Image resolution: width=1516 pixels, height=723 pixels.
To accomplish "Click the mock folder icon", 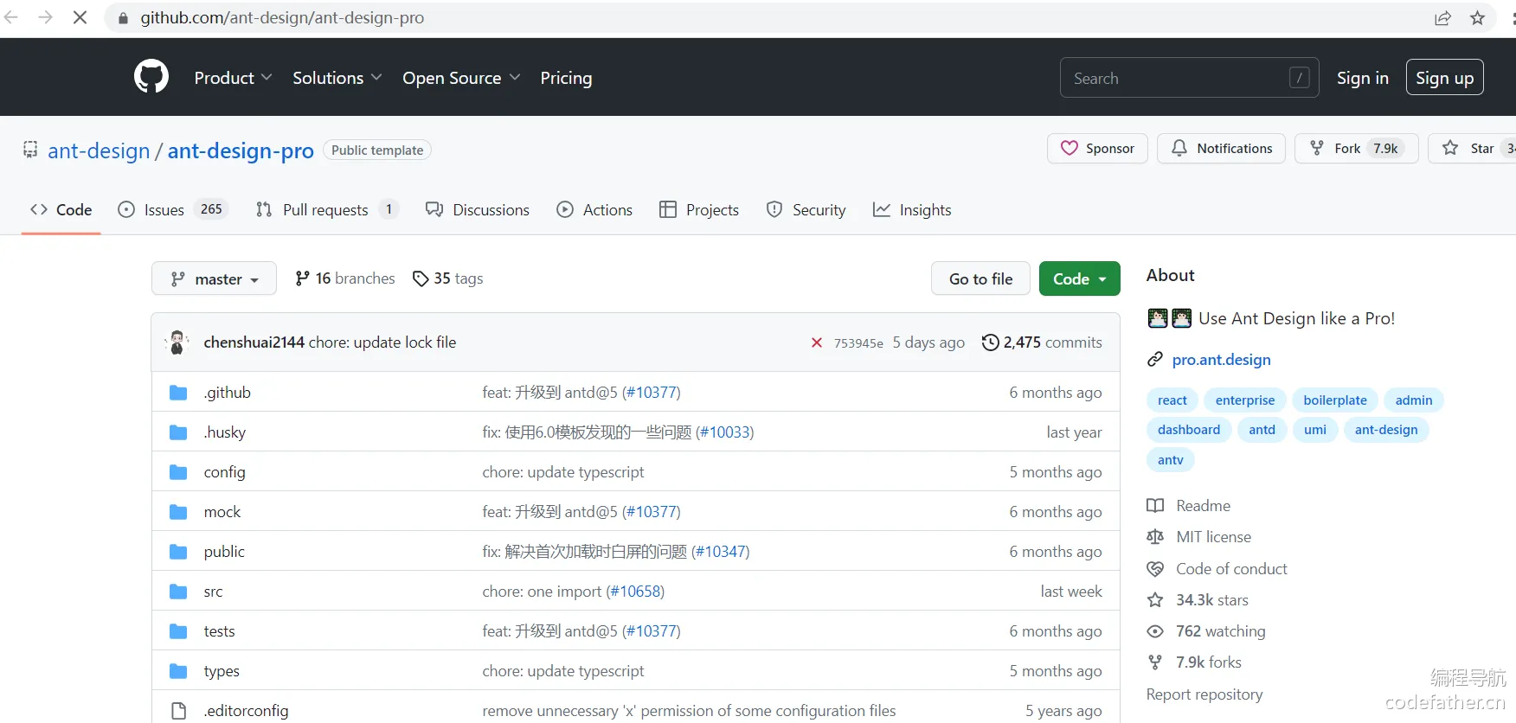I will click(178, 512).
